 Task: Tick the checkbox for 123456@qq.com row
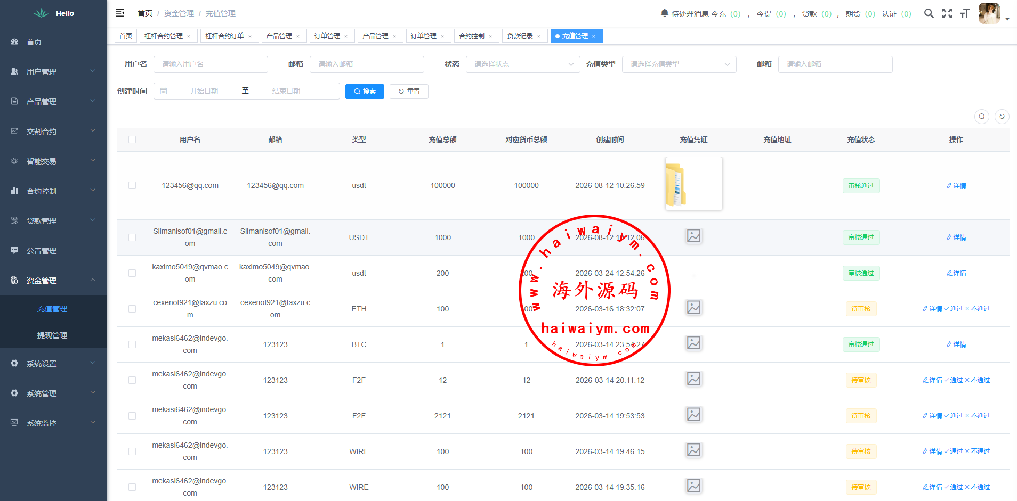point(132,185)
